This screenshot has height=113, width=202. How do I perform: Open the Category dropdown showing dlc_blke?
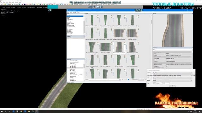coord(172,73)
